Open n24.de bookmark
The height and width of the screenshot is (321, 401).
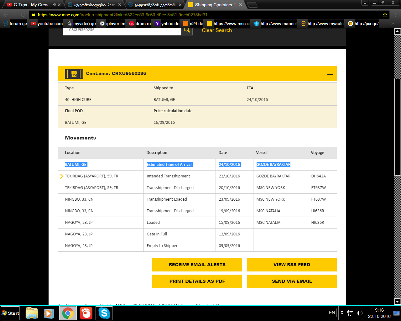point(193,24)
